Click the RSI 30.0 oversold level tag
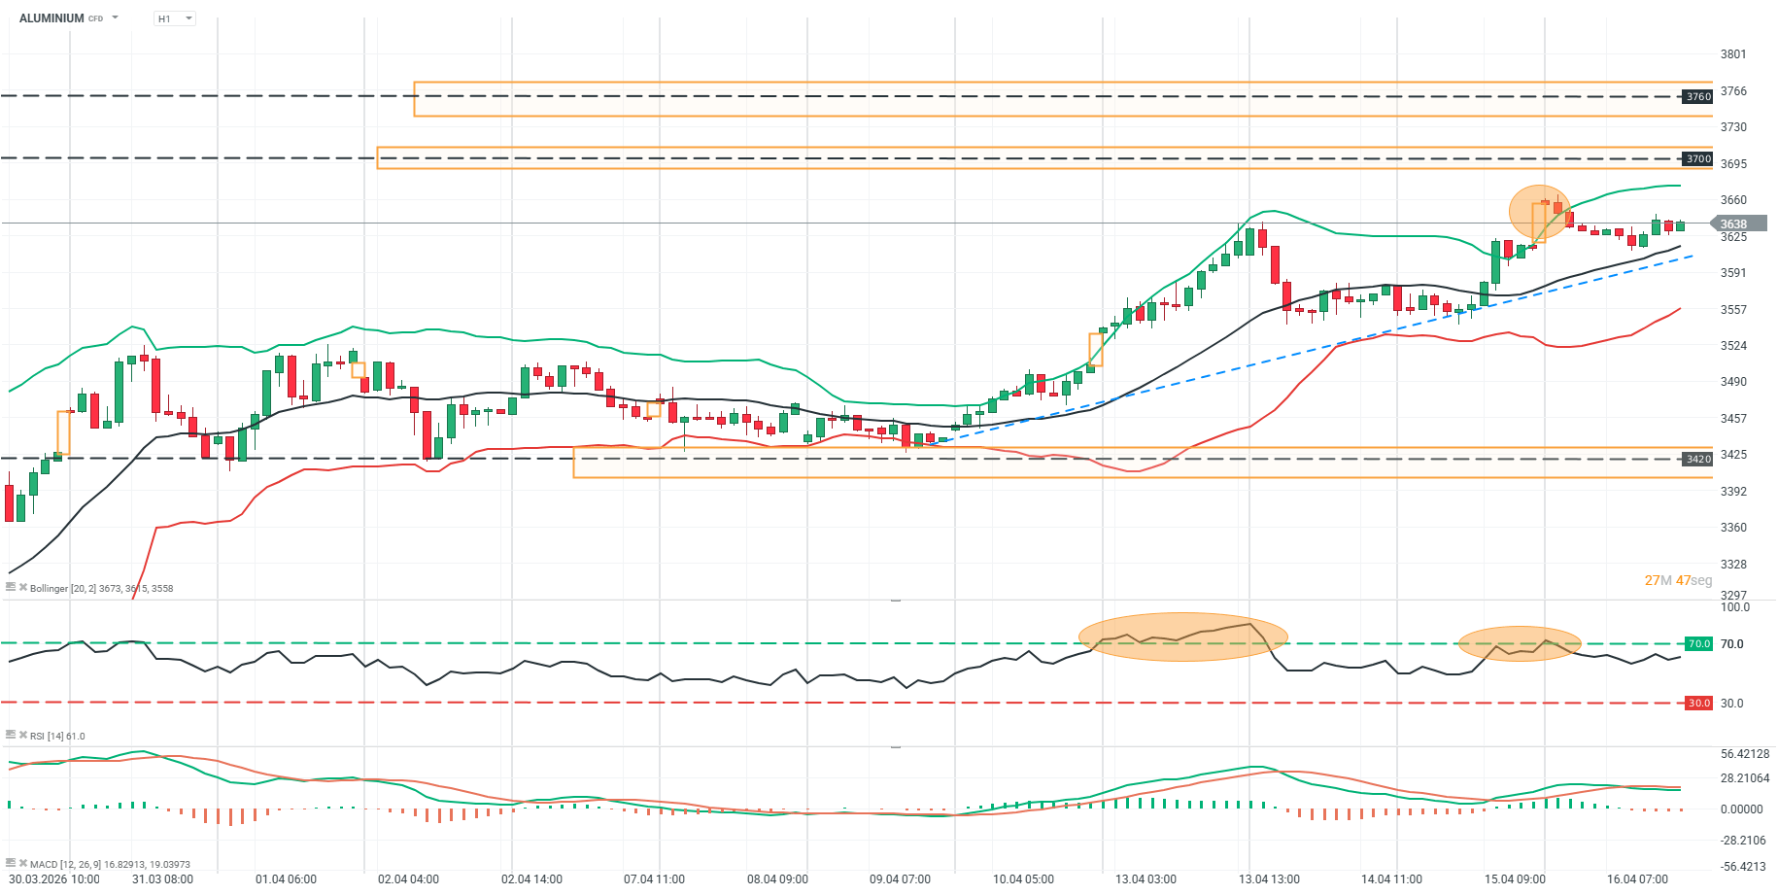 [1697, 703]
